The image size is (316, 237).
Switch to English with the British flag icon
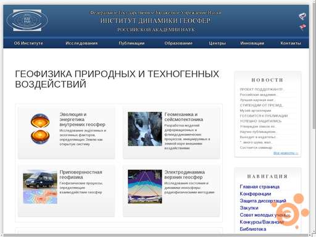pyautogui.click(x=302, y=27)
